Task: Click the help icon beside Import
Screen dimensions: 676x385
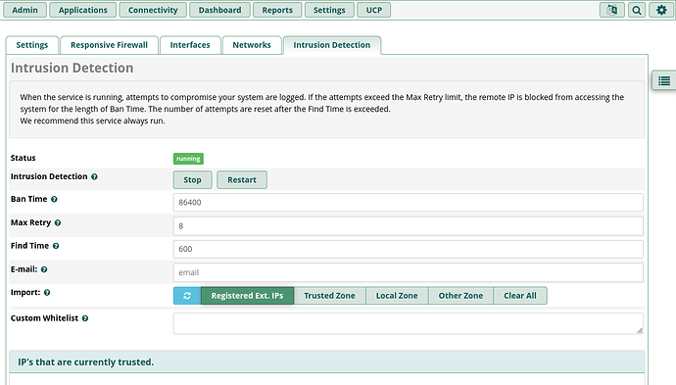Action: coord(47,292)
